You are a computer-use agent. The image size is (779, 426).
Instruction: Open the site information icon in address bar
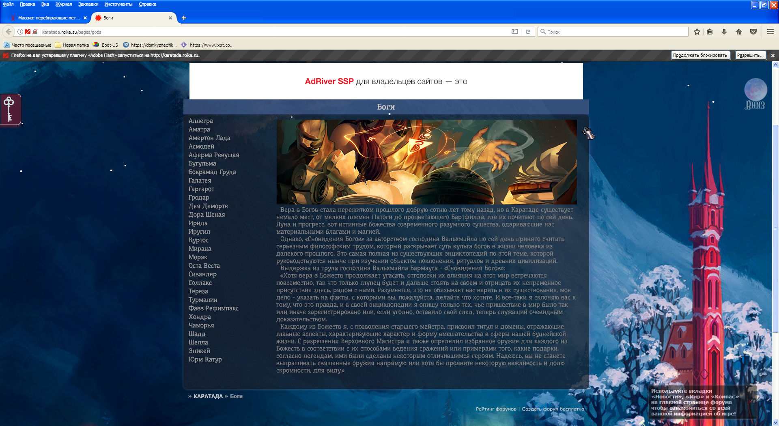[x=20, y=32]
